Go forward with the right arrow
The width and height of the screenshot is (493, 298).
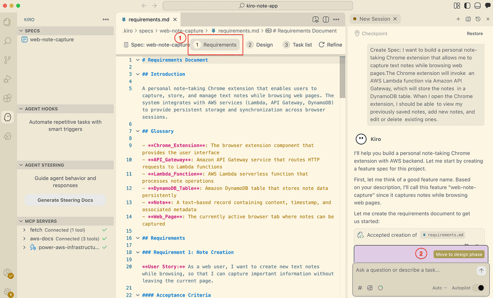[154, 5]
